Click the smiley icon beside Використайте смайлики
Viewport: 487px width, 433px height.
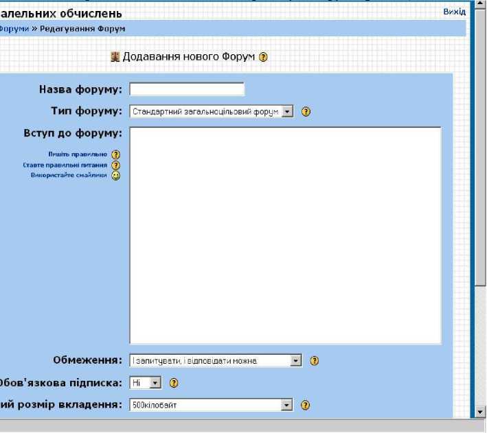(x=116, y=176)
